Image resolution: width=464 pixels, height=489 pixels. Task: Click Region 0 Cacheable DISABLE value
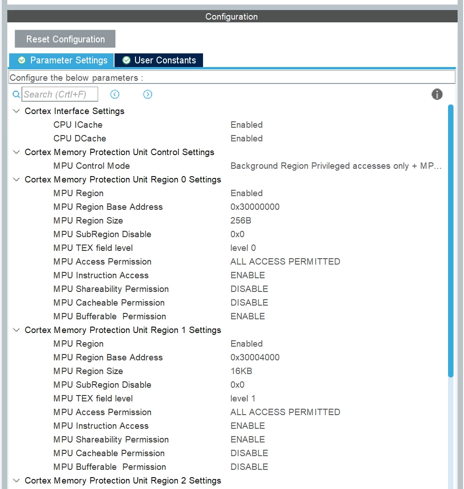pos(249,303)
